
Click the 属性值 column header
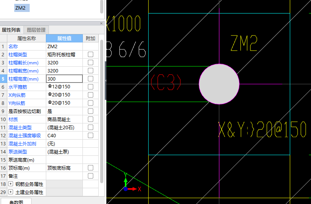tap(64, 38)
